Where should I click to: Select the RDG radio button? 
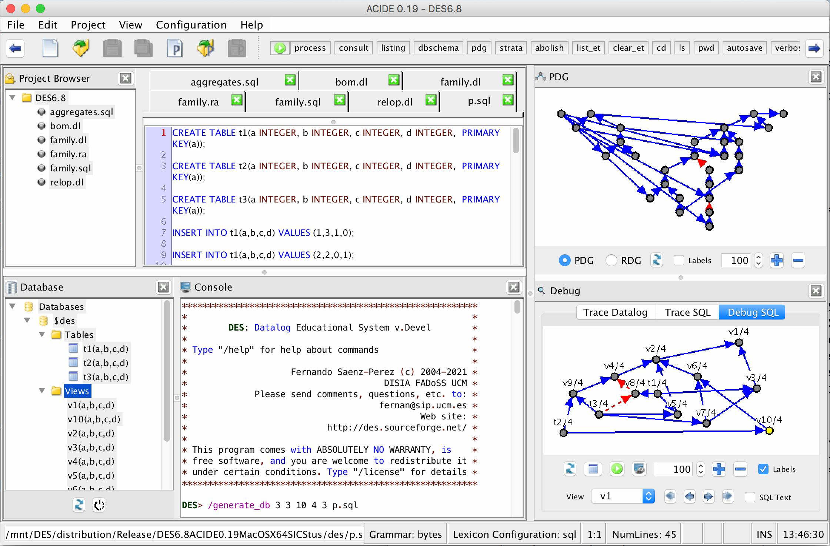[x=611, y=260]
